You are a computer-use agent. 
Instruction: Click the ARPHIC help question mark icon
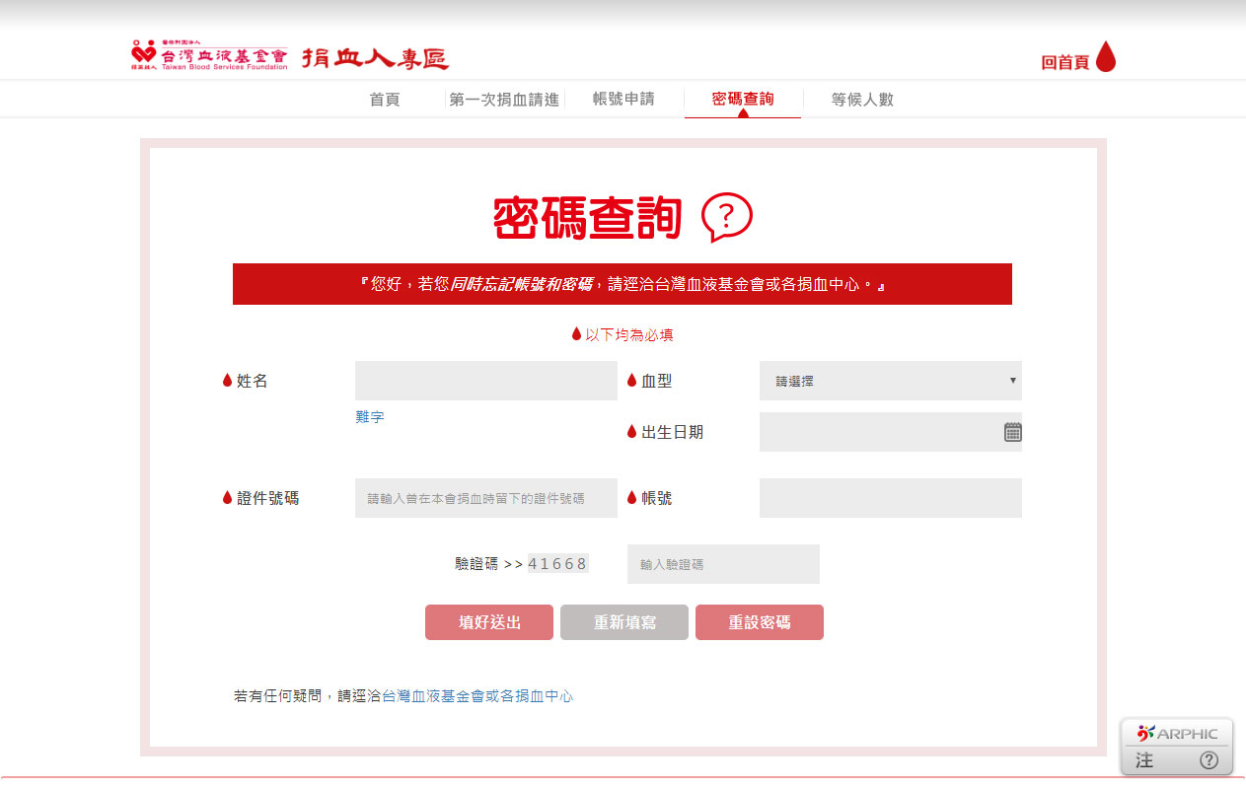point(1209,760)
